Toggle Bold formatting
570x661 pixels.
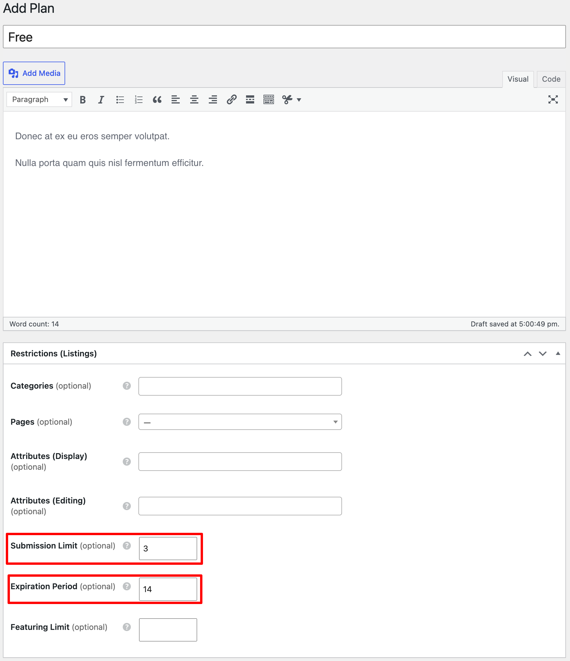(83, 99)
